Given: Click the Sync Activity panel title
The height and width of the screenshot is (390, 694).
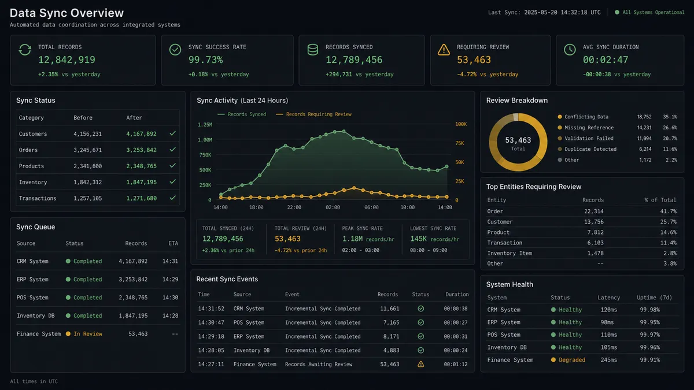Looking at the screenshot, I should pos(242,101).
